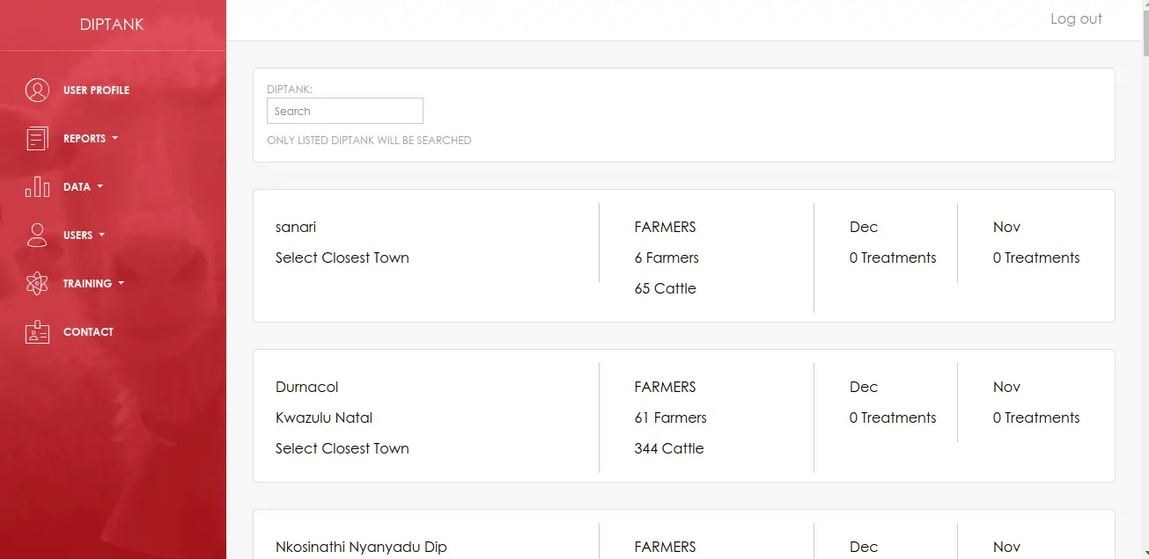Click Select Closest Town under Durnacol

pos(342,448)
